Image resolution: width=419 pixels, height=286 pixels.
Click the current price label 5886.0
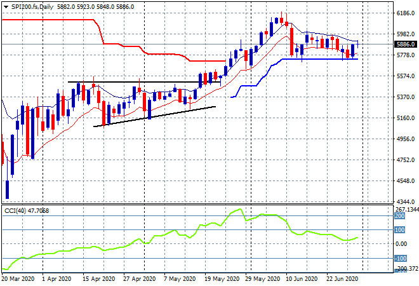click(x=406, y=44)
